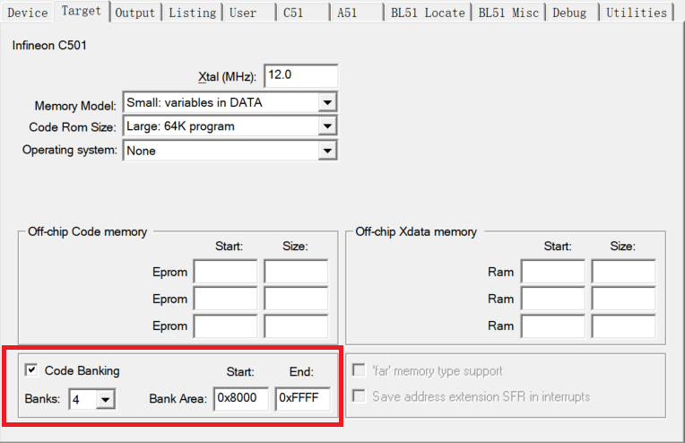Switch to the Device tab
Viewport: 685px width, 443px height.
pyautogui.click(x=27, y=13)
